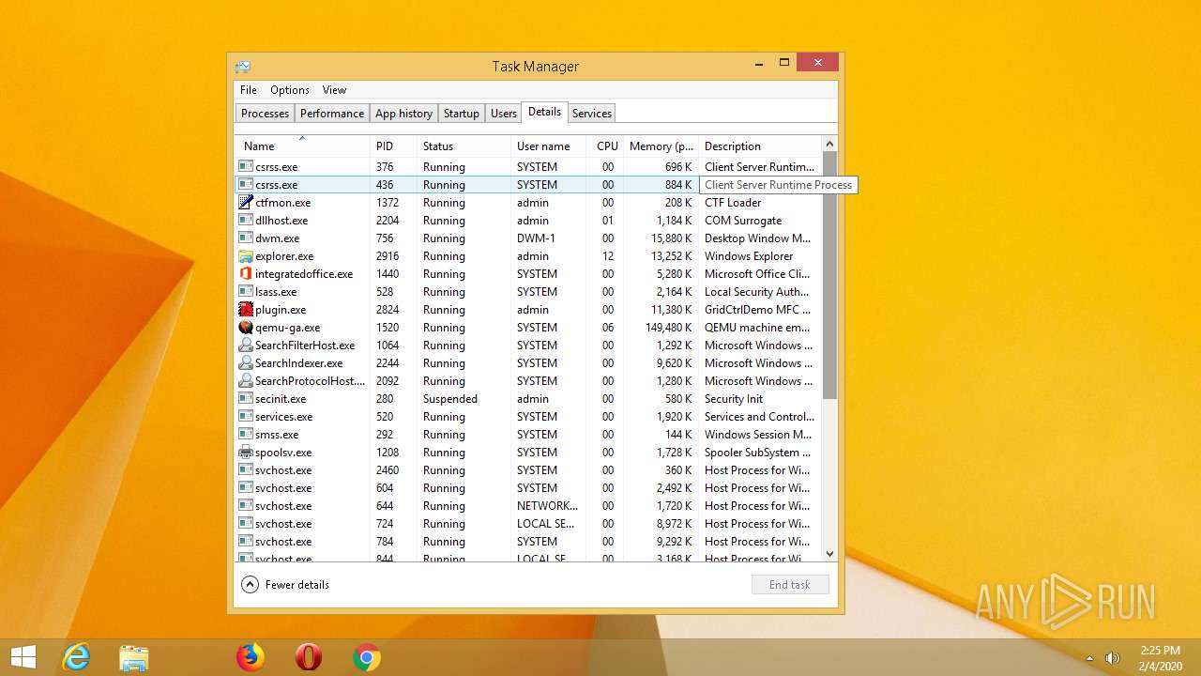The image size is (1201, 676).
Task: Collapse with the Fewer details chevron
Action: point(250,584)
